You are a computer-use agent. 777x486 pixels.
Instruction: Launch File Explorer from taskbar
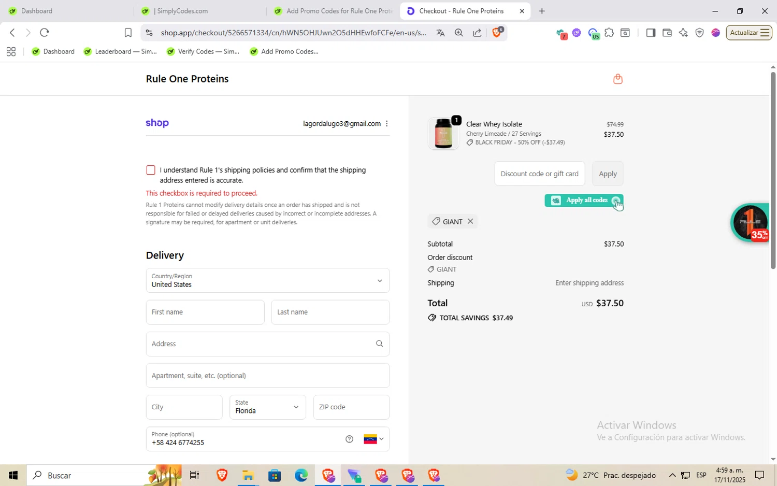tap(248, 475)
